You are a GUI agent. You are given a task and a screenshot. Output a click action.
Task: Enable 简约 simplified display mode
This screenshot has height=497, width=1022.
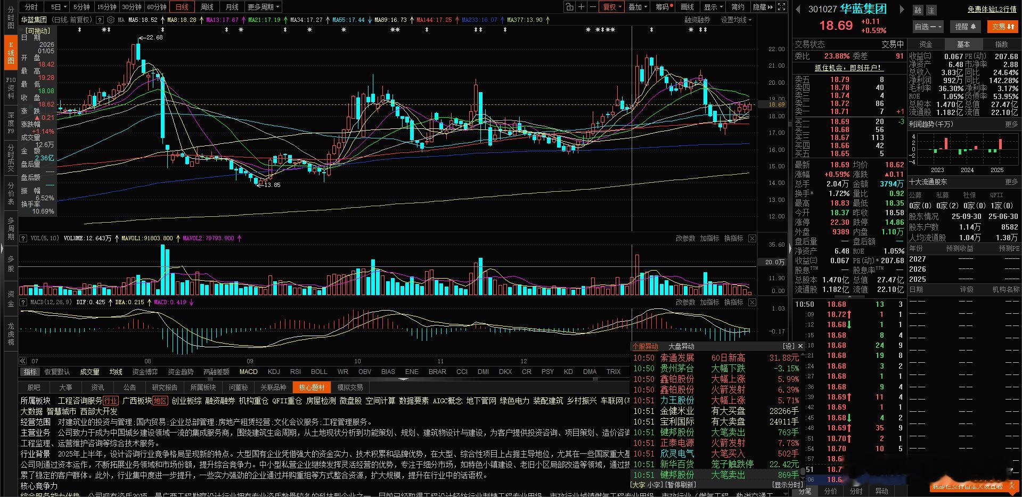(738, 7)
